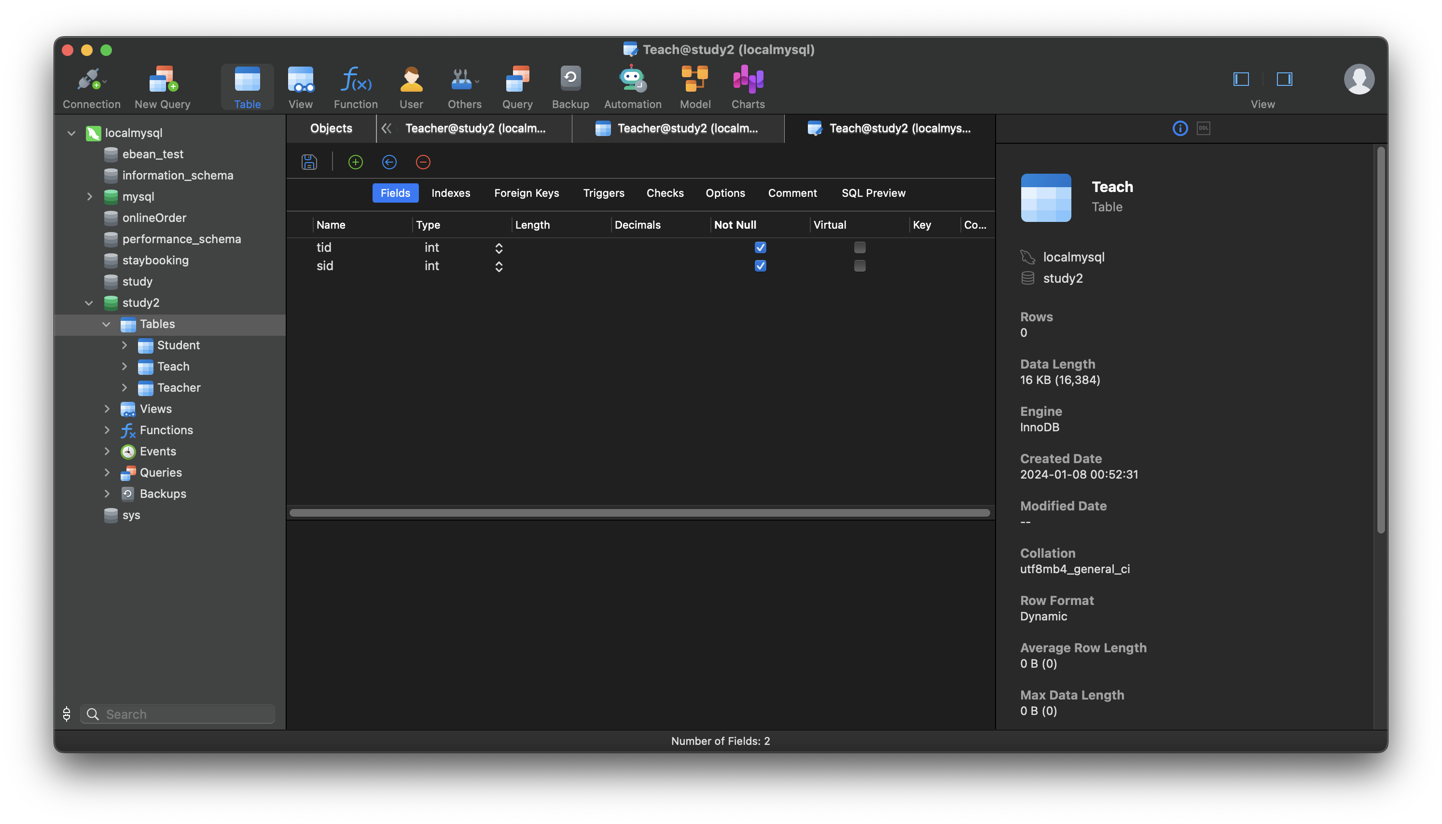
Task: Save the table design changes
Action: [x=309, y=162]
